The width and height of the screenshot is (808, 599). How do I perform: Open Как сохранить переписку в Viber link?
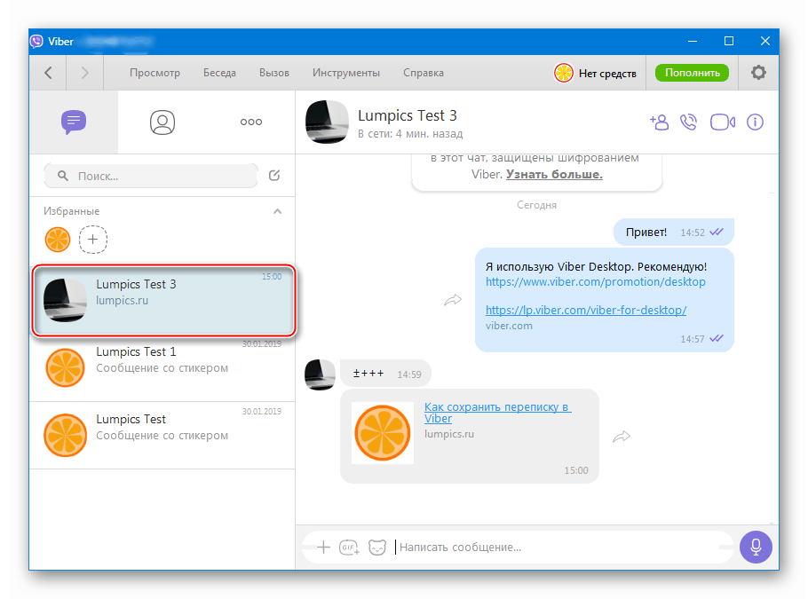[x=497, y=413]
